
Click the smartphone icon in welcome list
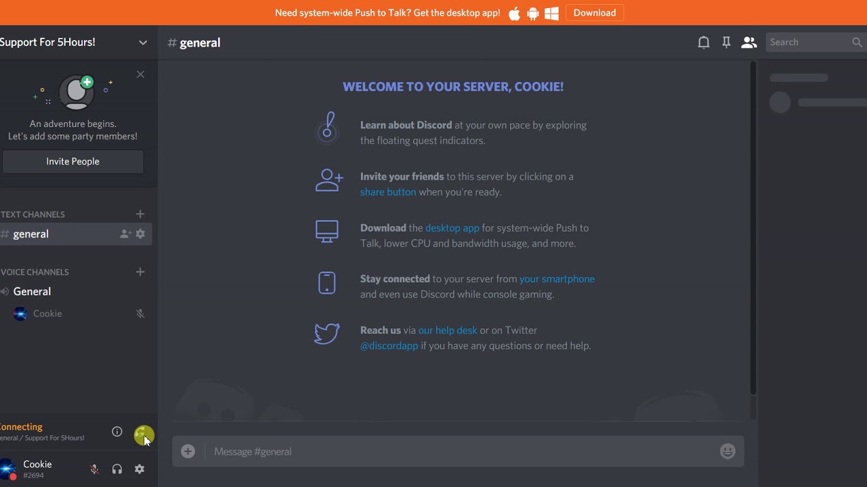tap(327, 283)
